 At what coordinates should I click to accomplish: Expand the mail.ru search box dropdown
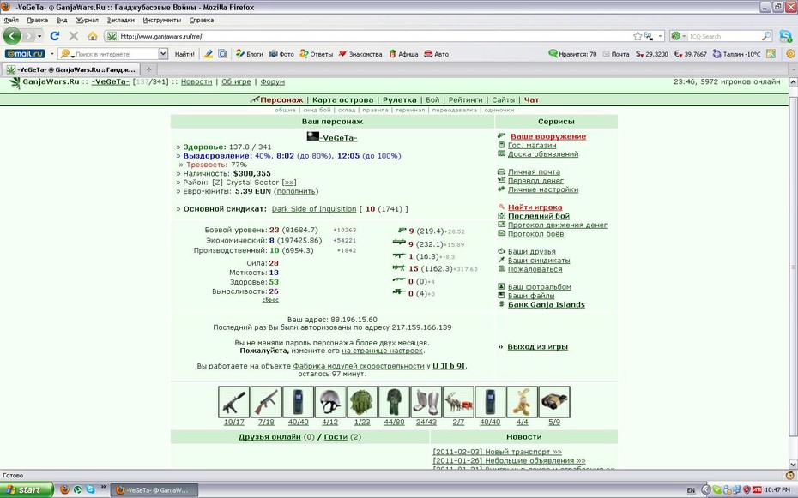(x=163, y=54)
